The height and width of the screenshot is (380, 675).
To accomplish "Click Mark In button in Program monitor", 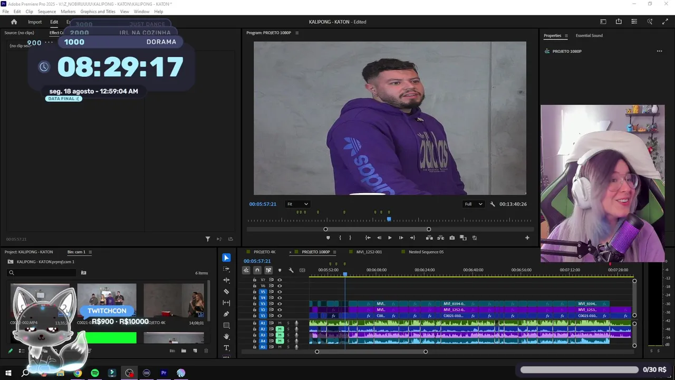I will [x=340, y=238].
